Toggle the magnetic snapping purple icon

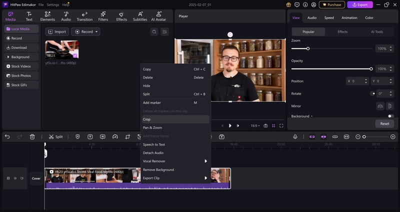[x=323, y=137]
